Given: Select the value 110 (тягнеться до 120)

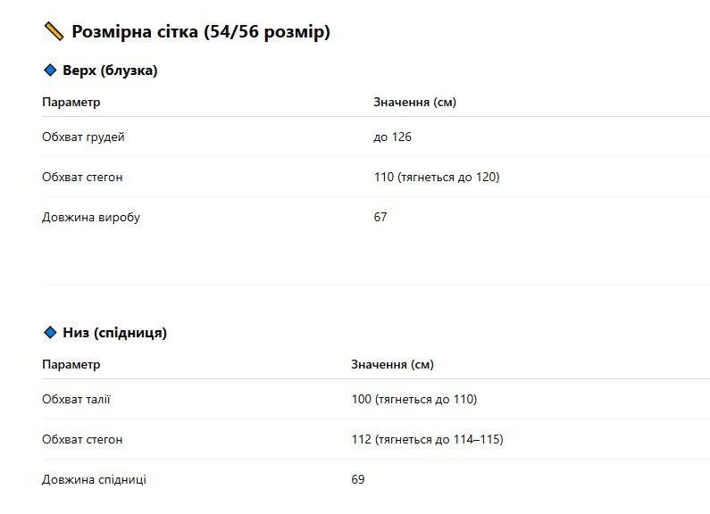Looking at the screenshot, I should (437, 177).
